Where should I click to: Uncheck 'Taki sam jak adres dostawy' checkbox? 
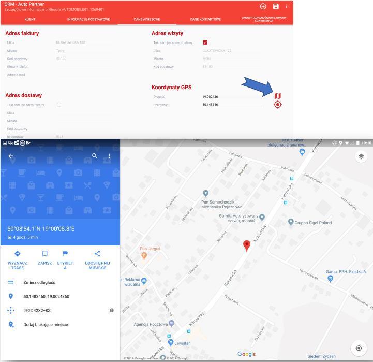pyautogui.click(x=205, y=42)
